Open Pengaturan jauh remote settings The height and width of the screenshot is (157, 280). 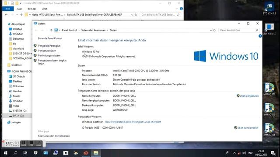47,51
